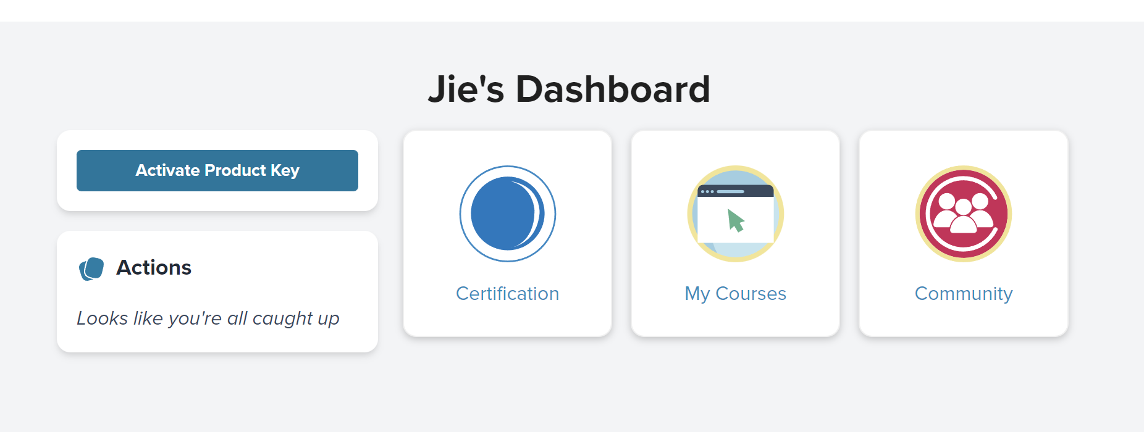
Task: Click the white header strip at top
Action: point(572,10)
